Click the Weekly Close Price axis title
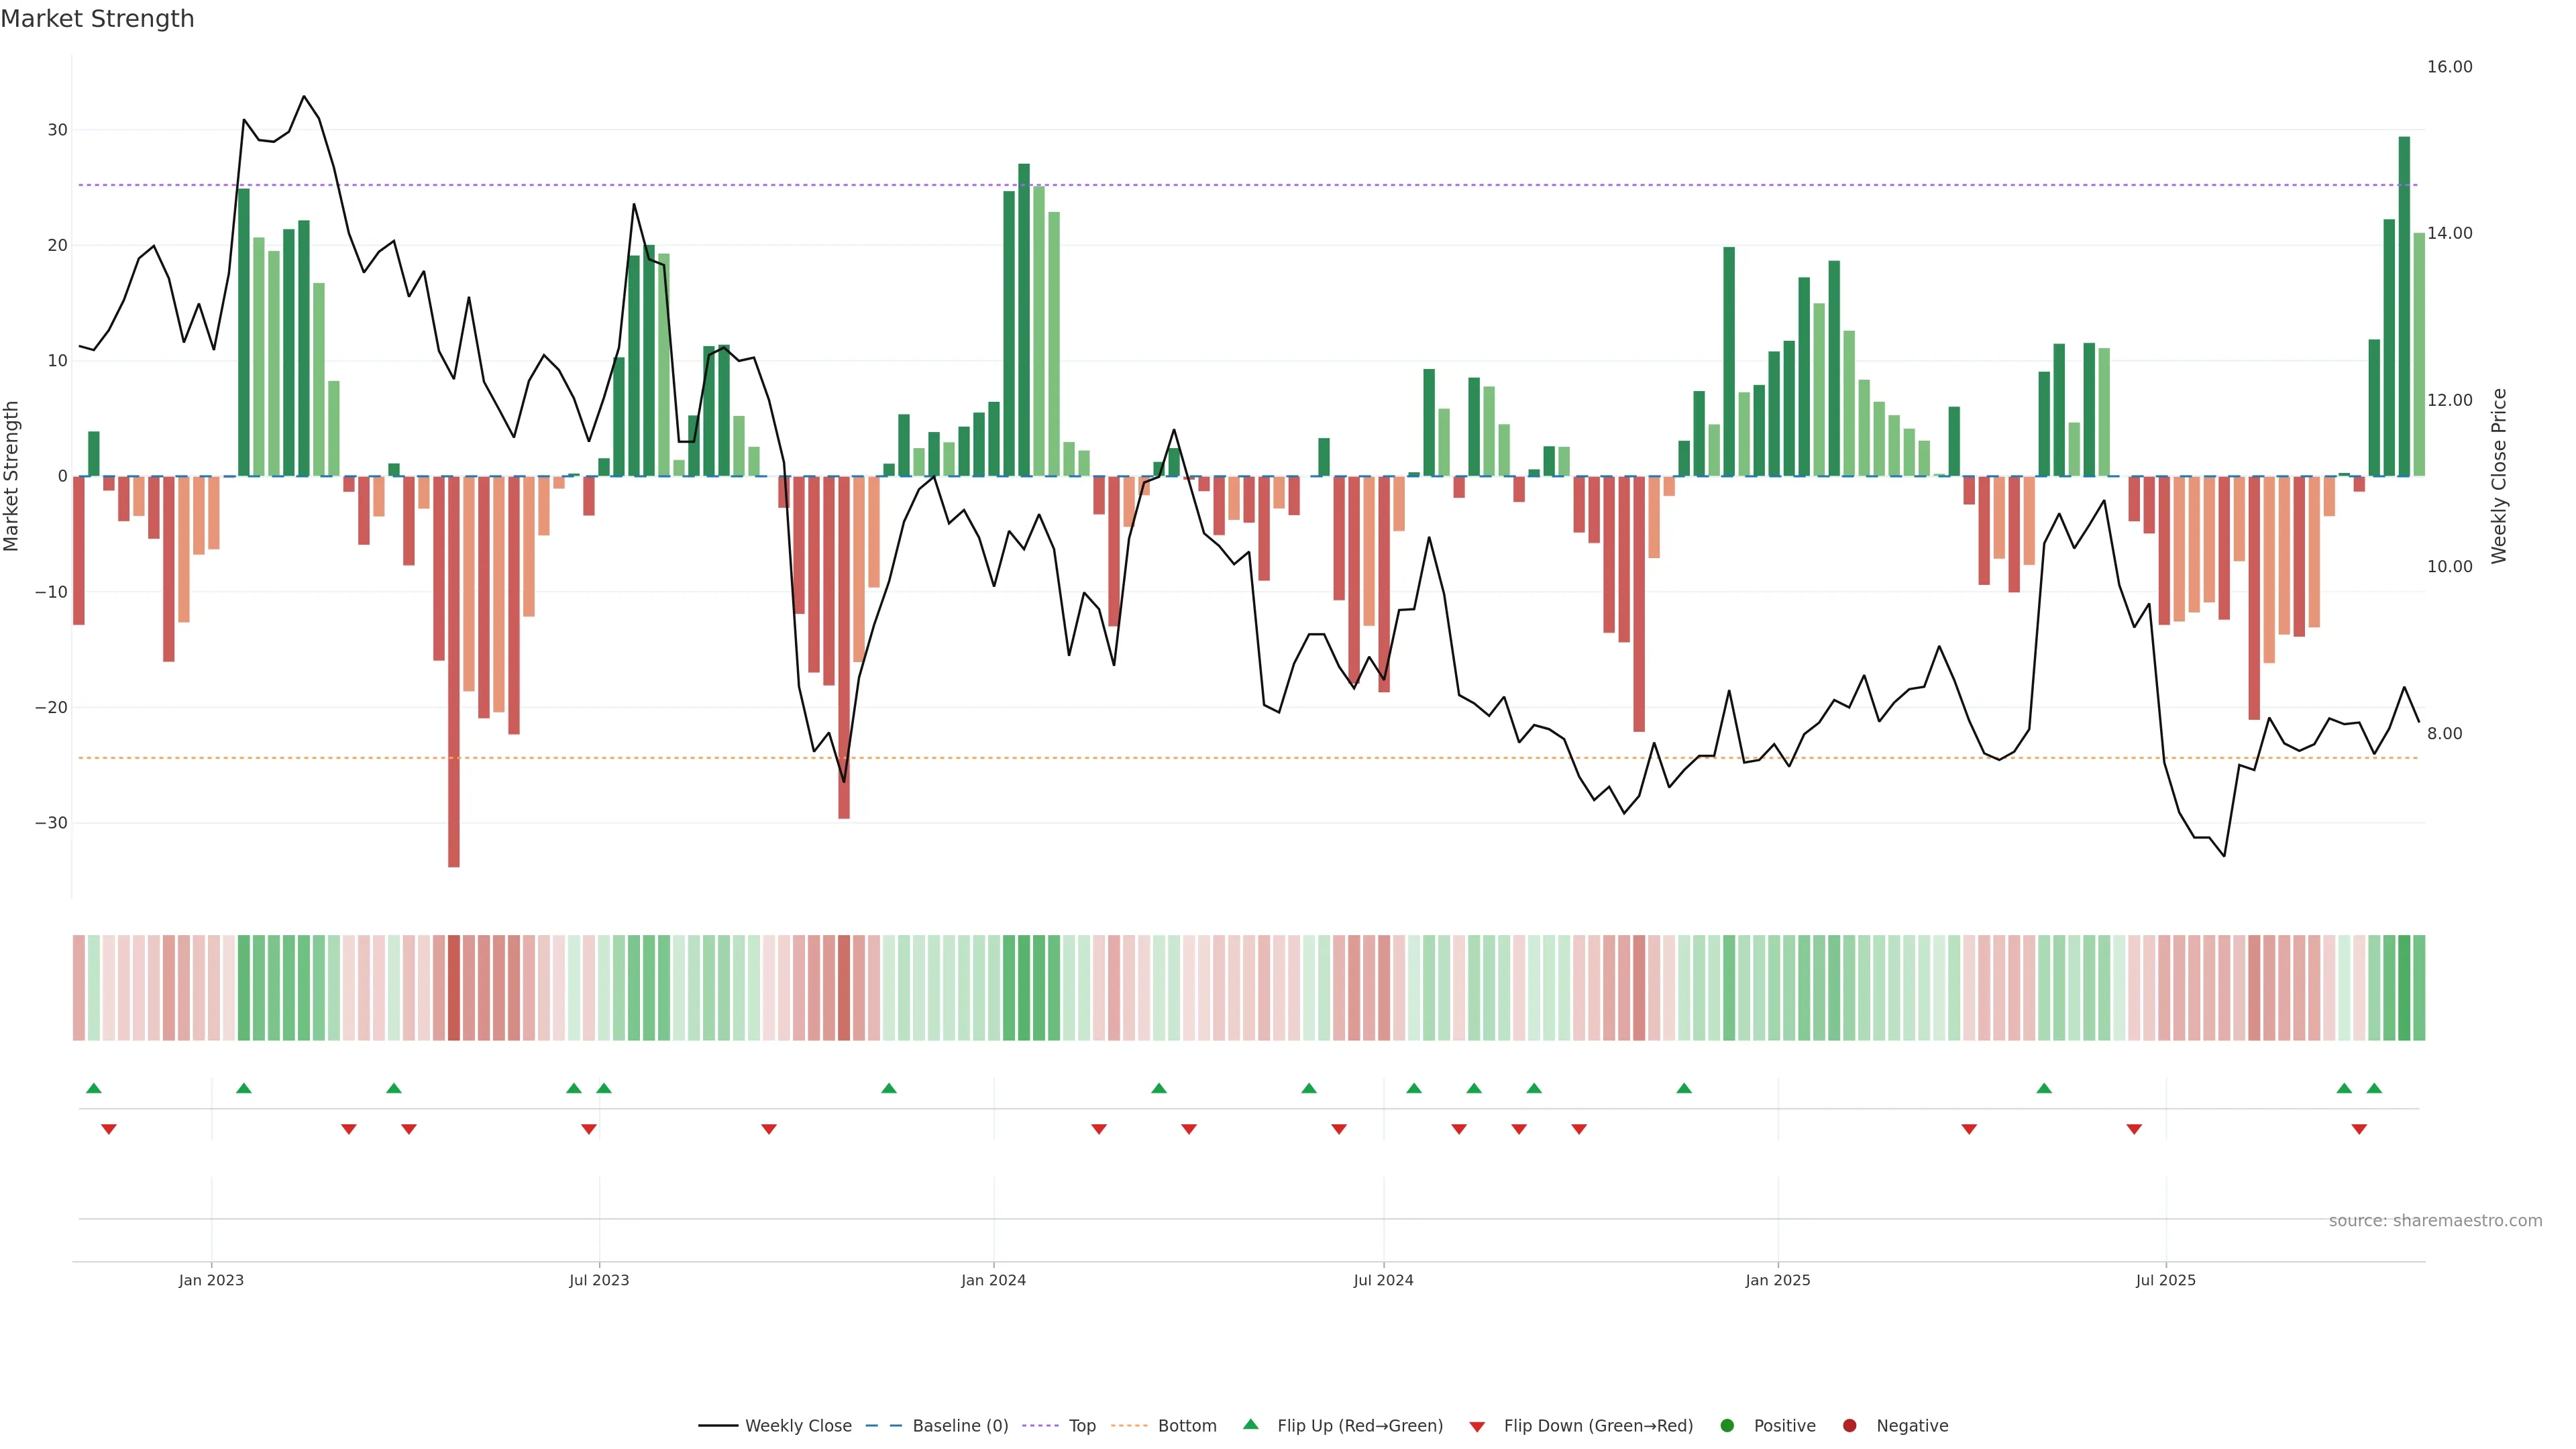2576x1449 pixels. (2499, 476)
